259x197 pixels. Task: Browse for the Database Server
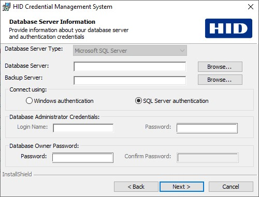click(220, 67)
